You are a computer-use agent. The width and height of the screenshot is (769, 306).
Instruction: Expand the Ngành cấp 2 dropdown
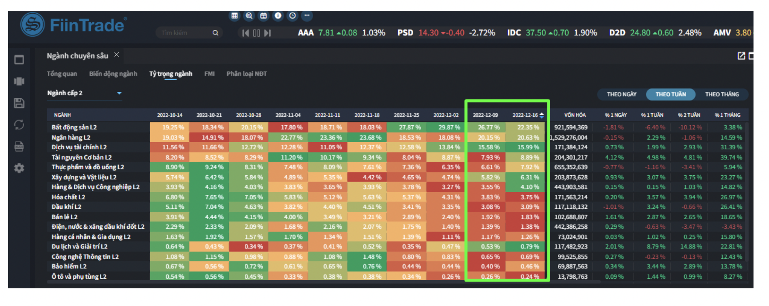pyautogui.click(x=119, y=93)
